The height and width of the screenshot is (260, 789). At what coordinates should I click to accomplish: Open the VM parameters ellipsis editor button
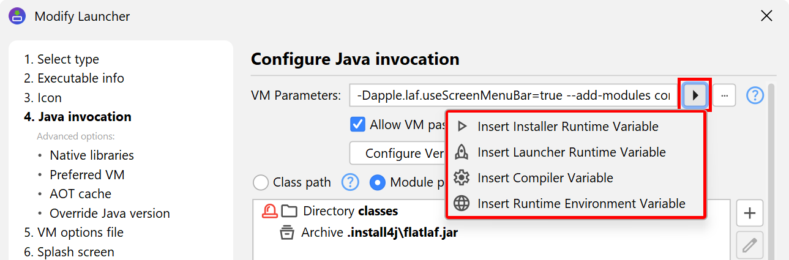(x=724, y=95)
